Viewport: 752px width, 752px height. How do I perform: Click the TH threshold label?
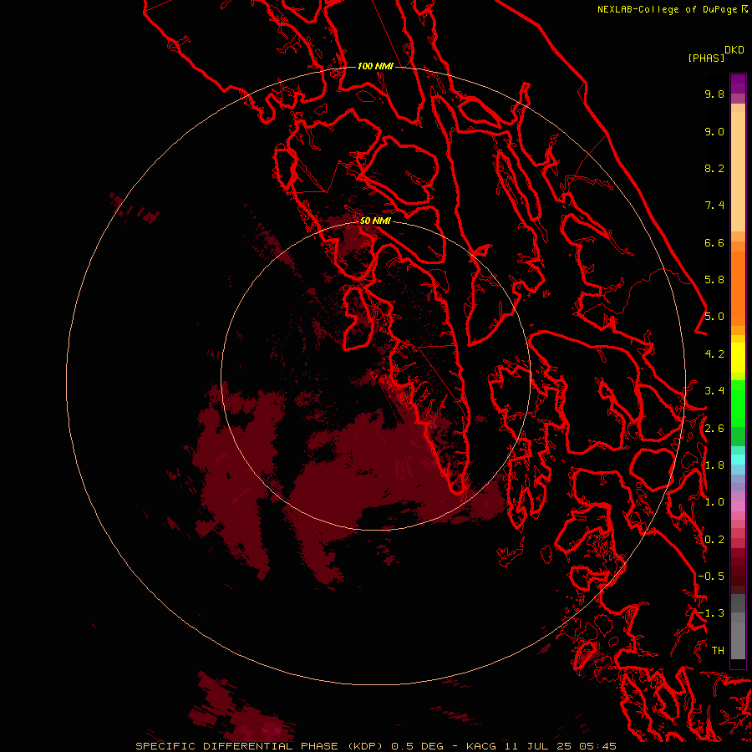pyautogui.click(x=718, y=651)
